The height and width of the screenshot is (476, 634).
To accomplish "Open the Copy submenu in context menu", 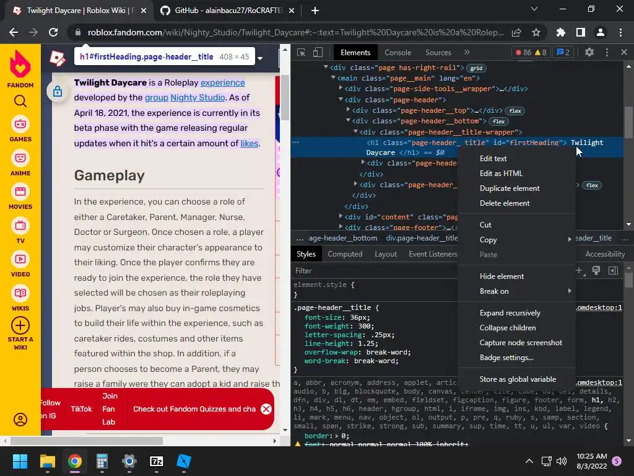I will click(x=517, y=240).
